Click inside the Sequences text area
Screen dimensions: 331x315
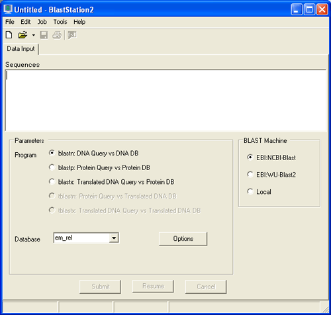(x=165, y=101)
